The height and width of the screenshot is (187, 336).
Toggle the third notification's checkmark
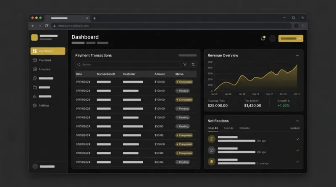coord(297,161)
